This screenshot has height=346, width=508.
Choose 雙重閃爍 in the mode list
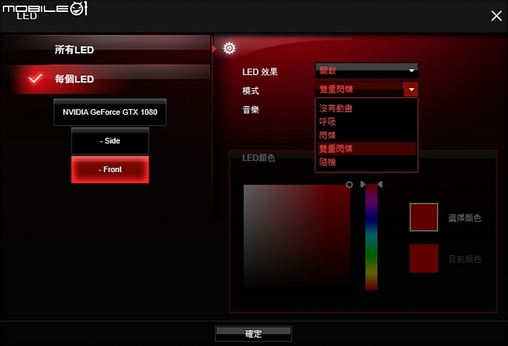366,149
